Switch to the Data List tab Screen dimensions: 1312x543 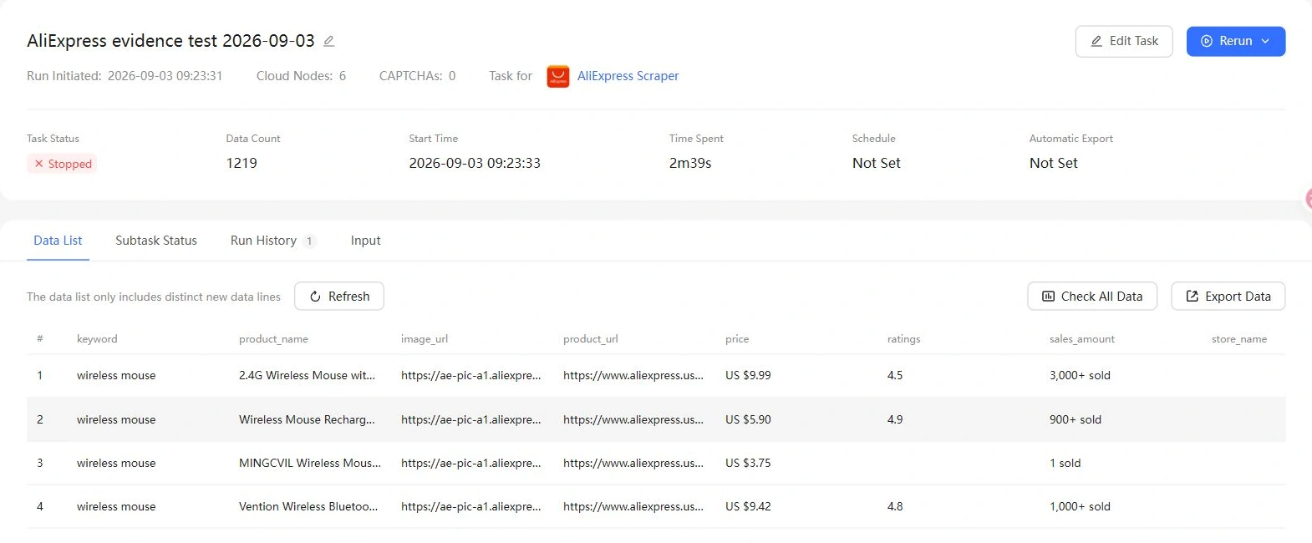58,241
